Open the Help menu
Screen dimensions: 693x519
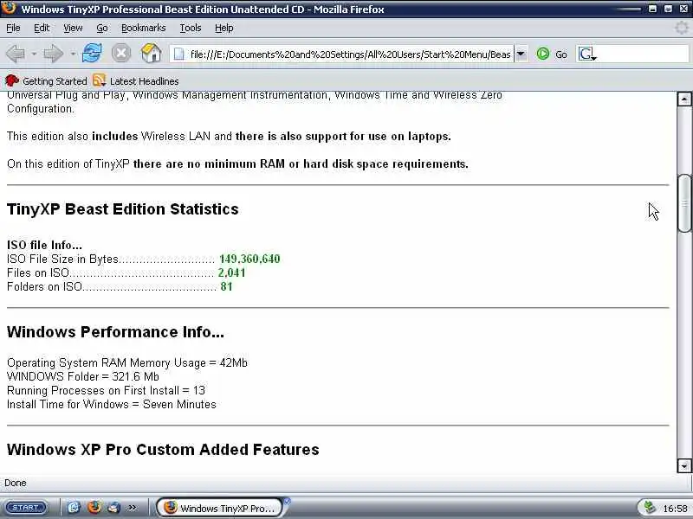[x=224, y=28]
